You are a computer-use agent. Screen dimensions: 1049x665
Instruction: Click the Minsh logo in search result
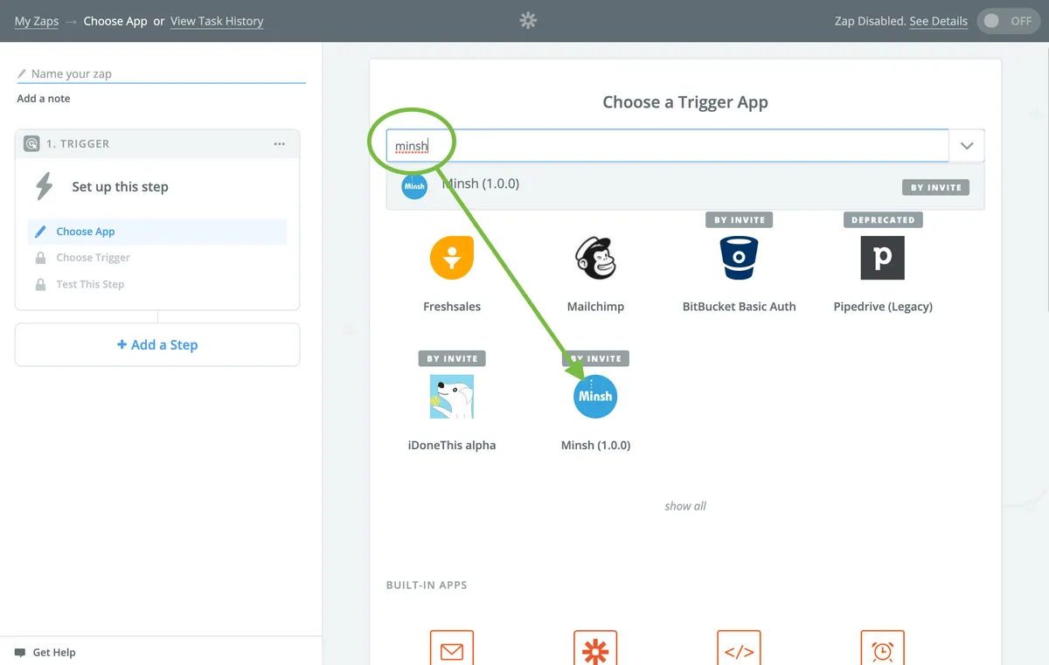point(414,186)
